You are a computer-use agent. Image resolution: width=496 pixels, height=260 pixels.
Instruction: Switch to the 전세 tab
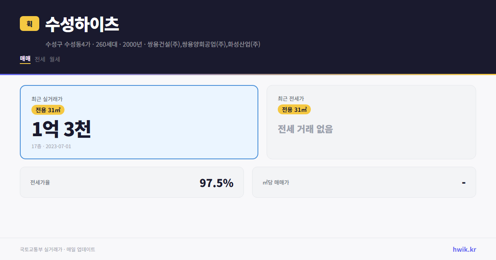(x=39, y=59)
